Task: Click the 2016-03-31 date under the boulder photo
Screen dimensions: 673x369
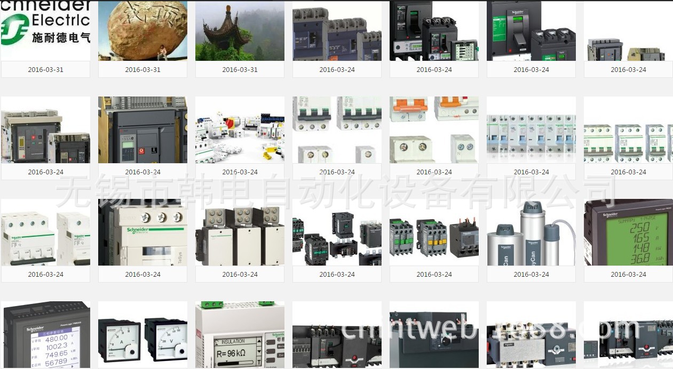Action: (142, 70)
